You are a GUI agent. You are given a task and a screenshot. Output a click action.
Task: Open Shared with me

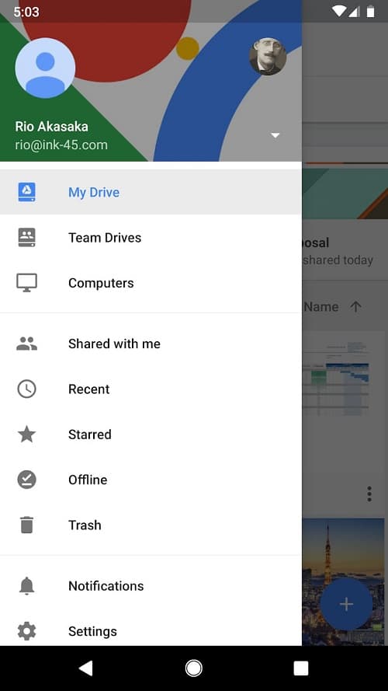(x=151, y=344)
